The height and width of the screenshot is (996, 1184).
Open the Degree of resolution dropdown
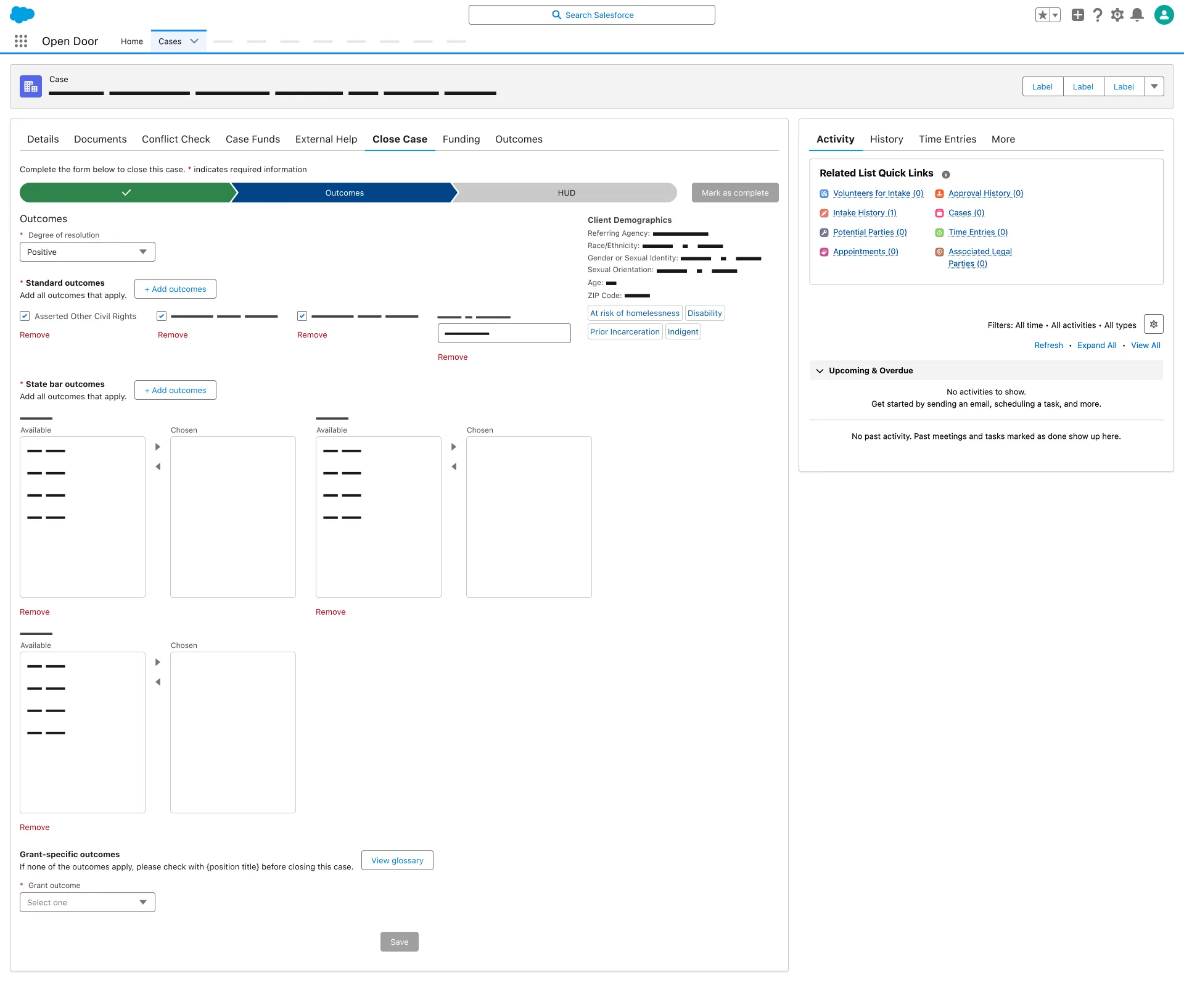point(88,252)
